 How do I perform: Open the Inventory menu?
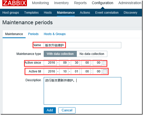point(61,3)
